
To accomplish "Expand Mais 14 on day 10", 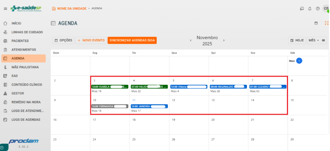I will click(97, 111).
